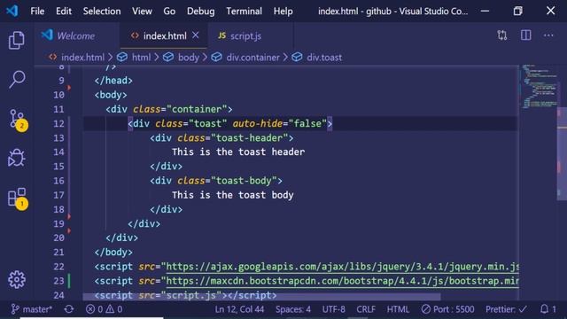Click line number 12 in gutter
This screenshot has width=567, height=319.
click(58, 123)
